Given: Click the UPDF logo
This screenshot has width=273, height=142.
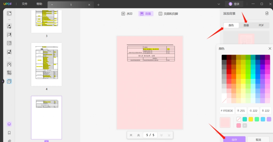Looking at the screenshot, I should [x=7, y=4].
